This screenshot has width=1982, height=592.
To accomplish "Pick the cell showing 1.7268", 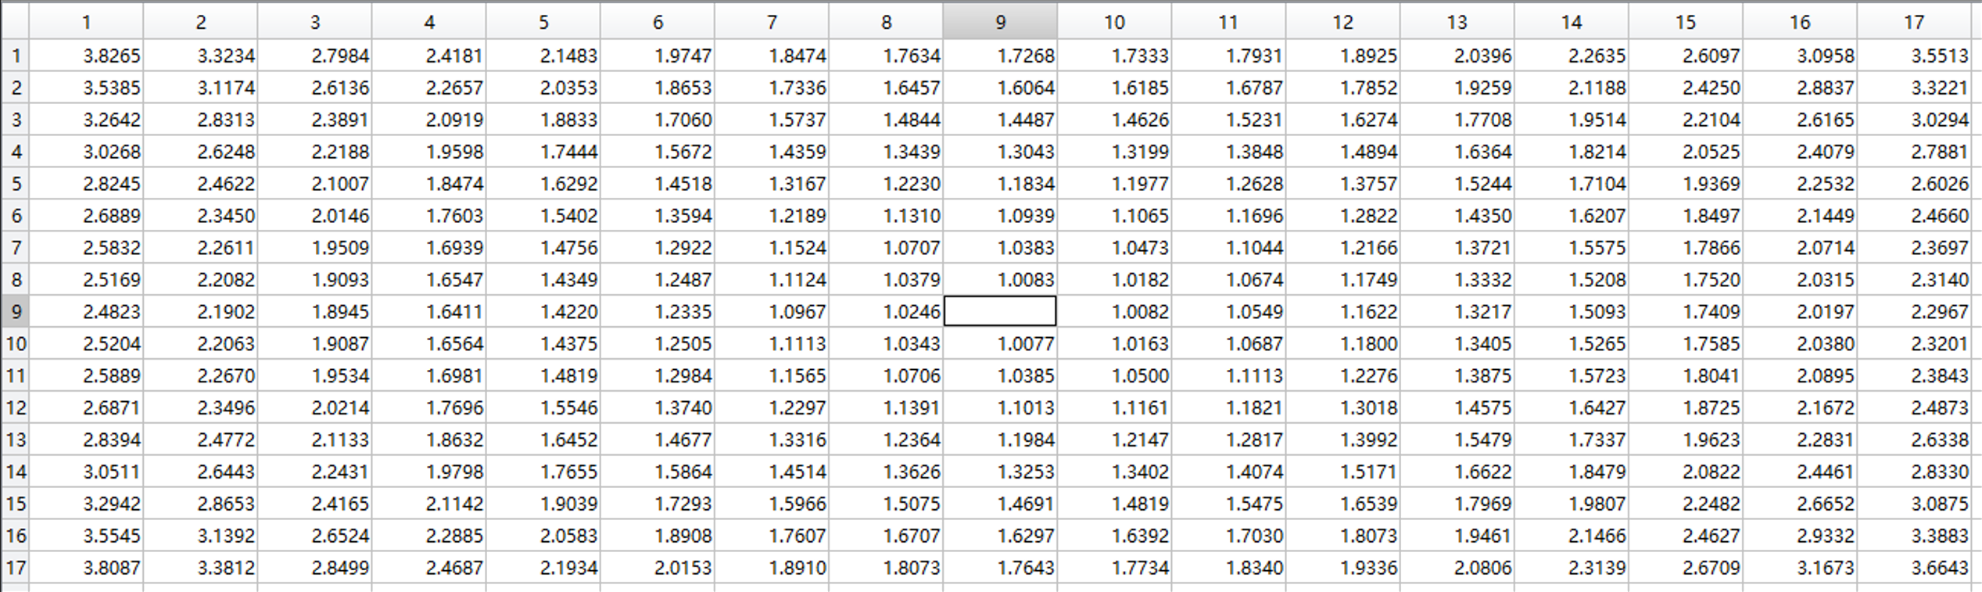I will pyautogui.click(x=1000, y=56).
